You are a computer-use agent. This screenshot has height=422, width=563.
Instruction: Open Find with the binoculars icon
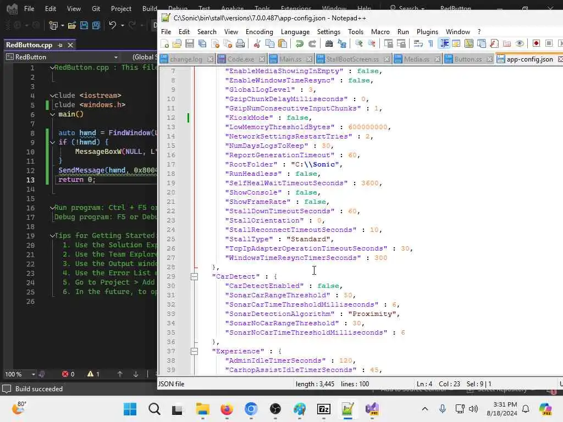coord(329,44)
